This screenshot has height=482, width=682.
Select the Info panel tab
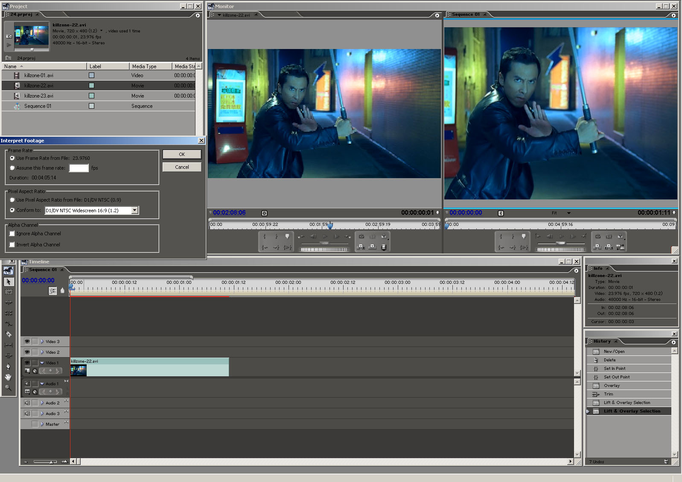[598, 268]
